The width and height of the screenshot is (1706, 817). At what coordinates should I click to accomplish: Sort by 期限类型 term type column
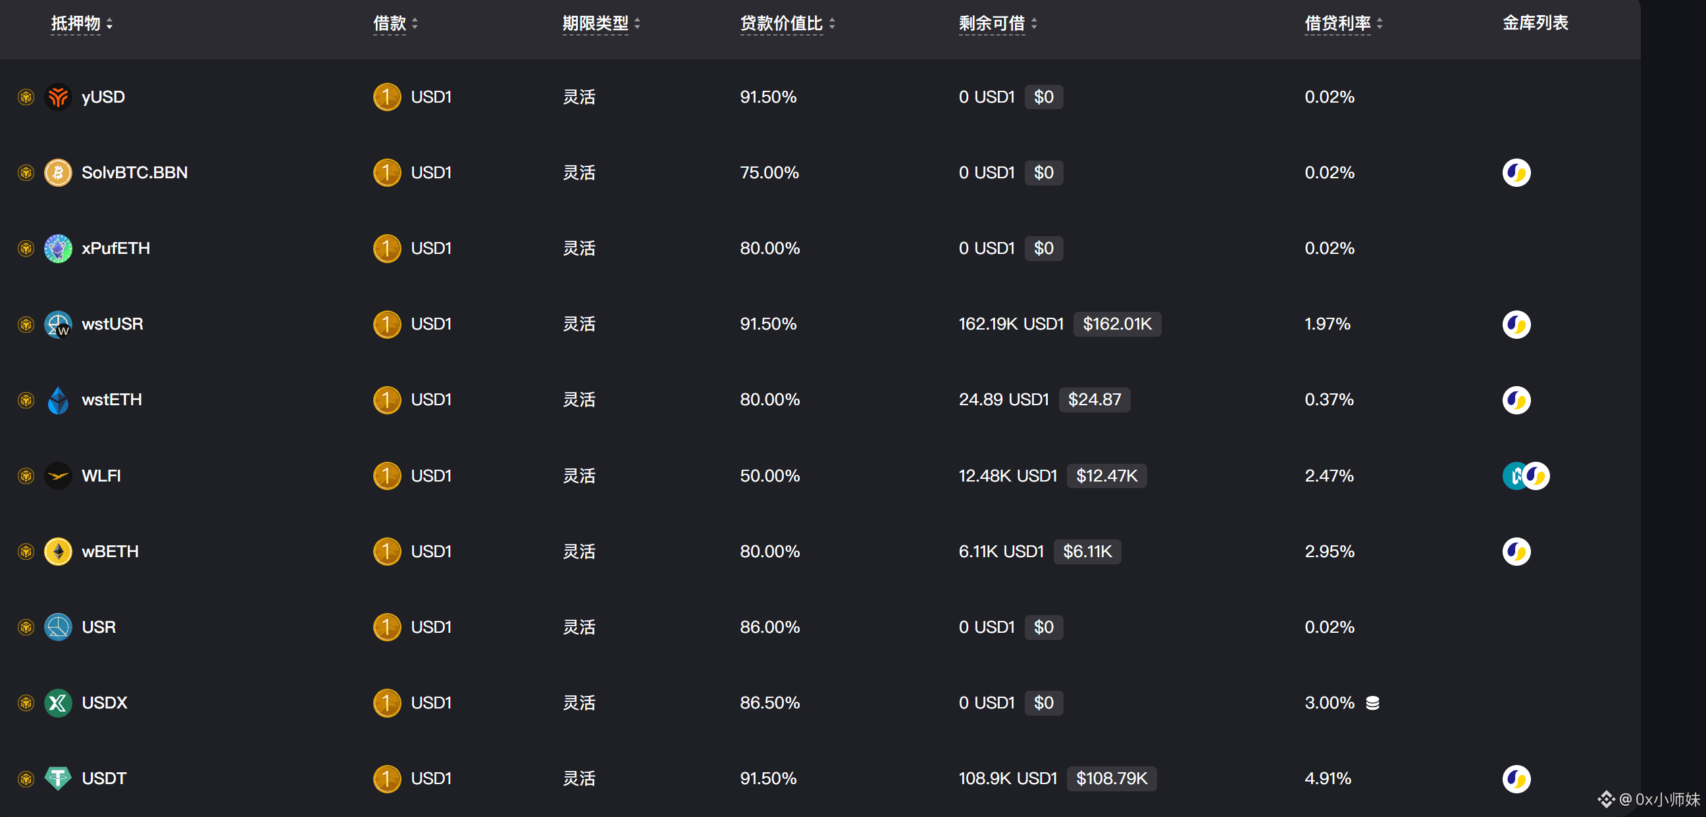pyautogui.click(x=601, y=24)
